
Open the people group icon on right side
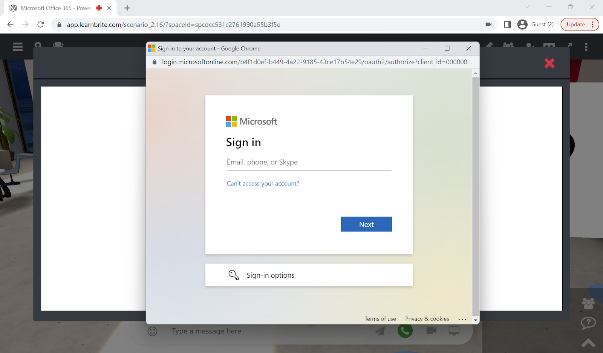[588, 303]
